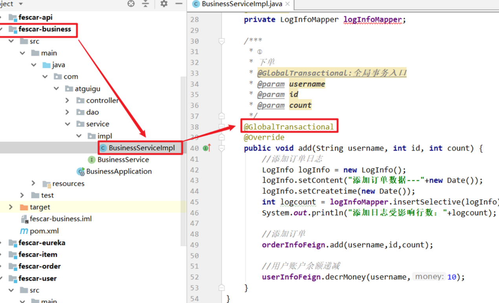Click the fescar-api module folder icon
Viewport: 499px width, 303px height.
[x=13, y=17]
